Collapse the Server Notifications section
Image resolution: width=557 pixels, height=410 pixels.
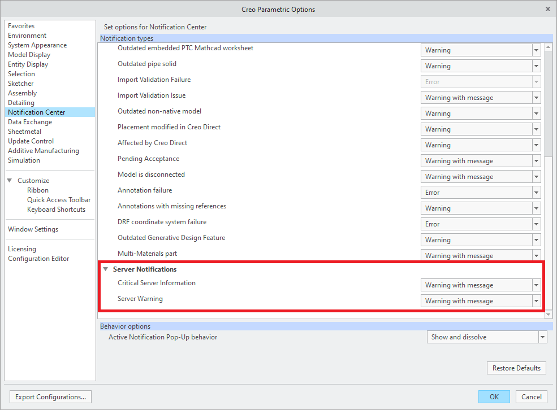click(x=106, y=269)
